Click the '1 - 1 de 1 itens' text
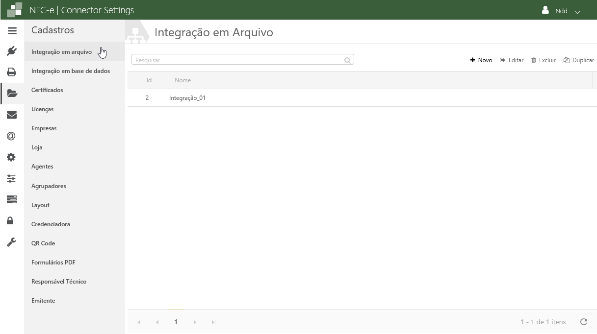This screenshot has height=334, width=597. (x=543, y=322)
